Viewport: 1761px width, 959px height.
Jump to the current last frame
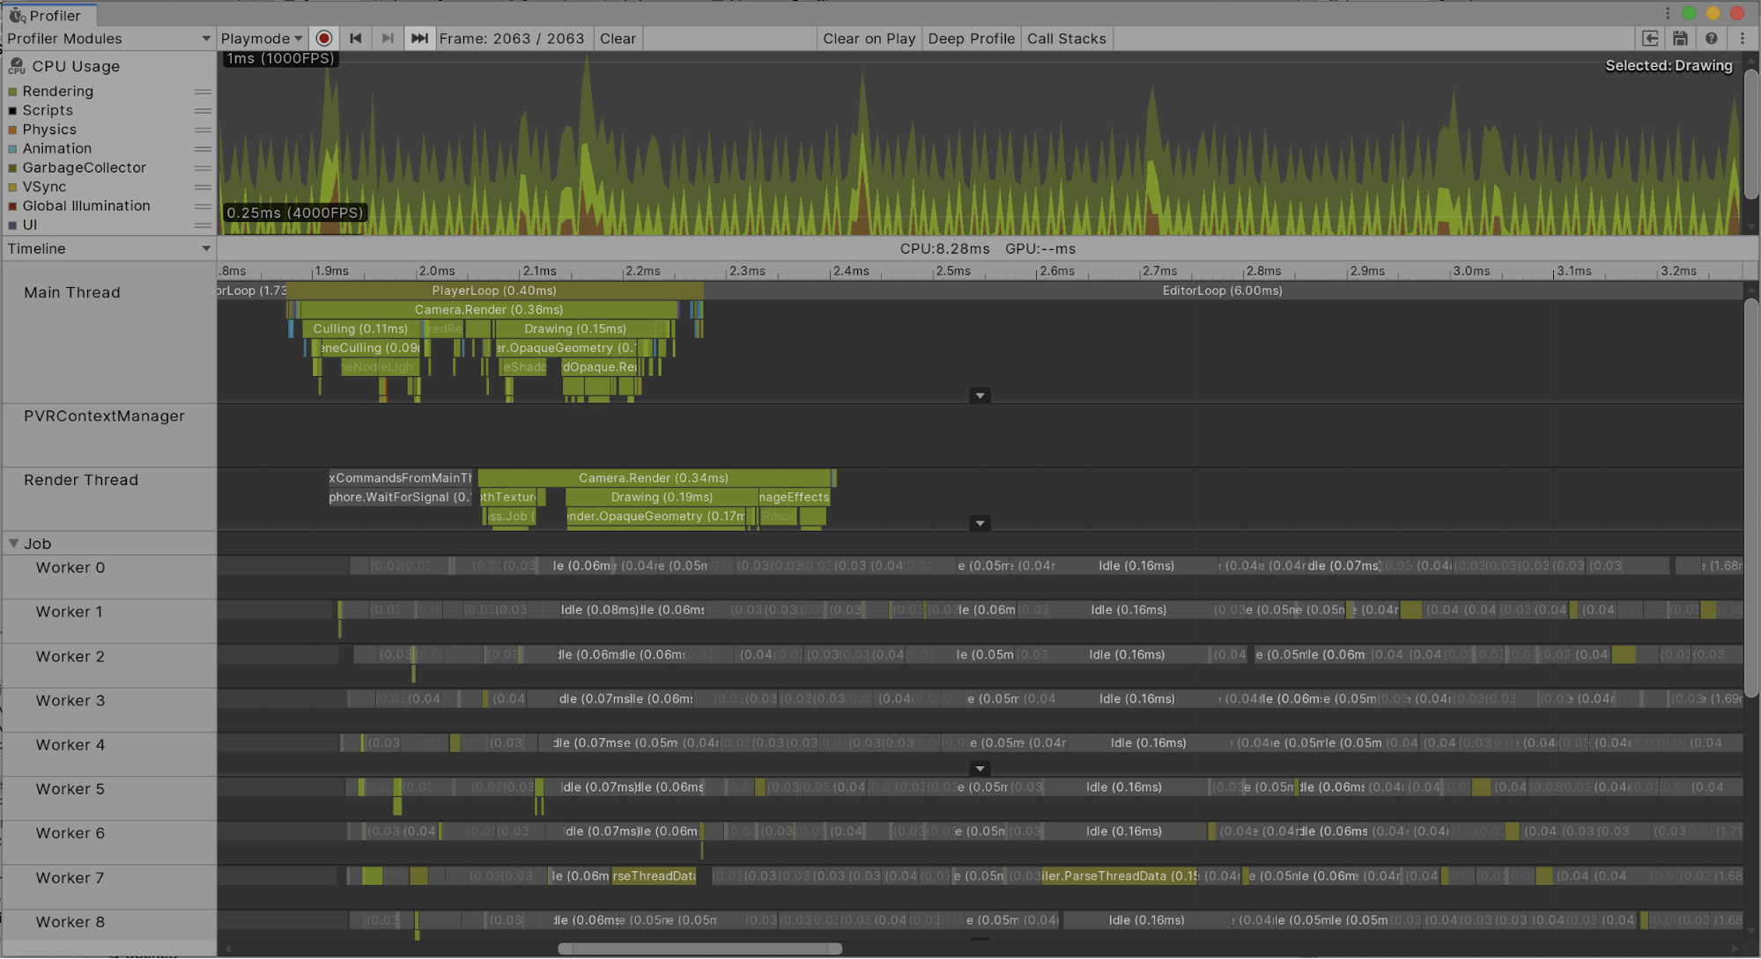419,38
